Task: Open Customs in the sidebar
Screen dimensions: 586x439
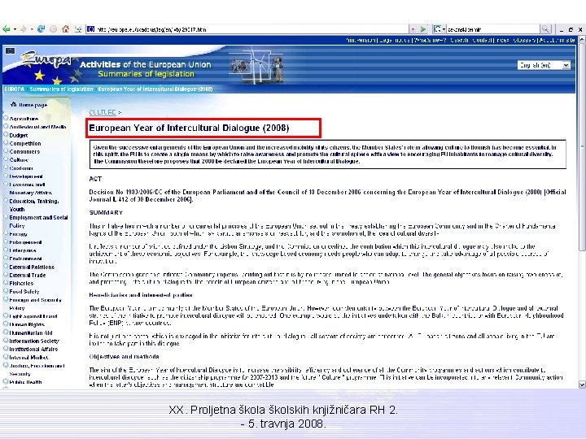Action: click(x=21, y=168)
